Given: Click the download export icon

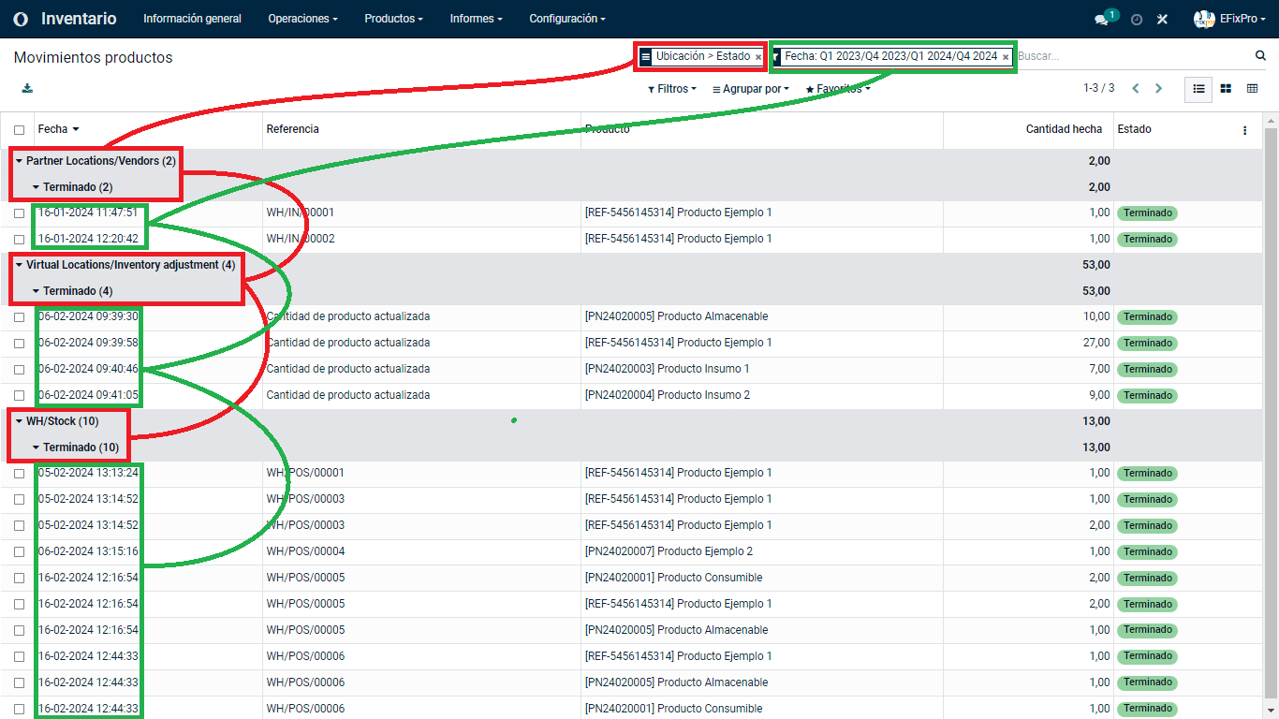Looking at the screenshot, I should [27, 89].
